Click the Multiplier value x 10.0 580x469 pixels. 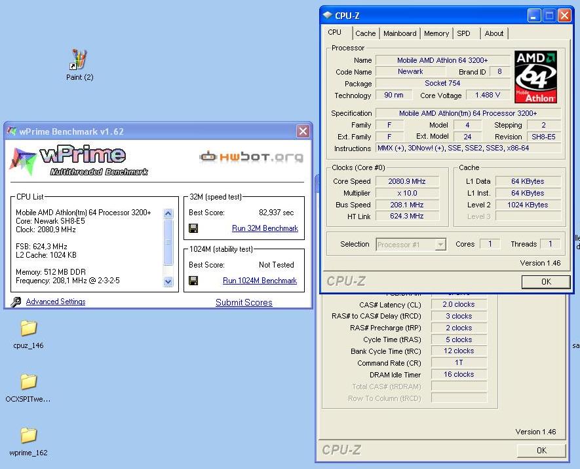click(x=407, y=193)
